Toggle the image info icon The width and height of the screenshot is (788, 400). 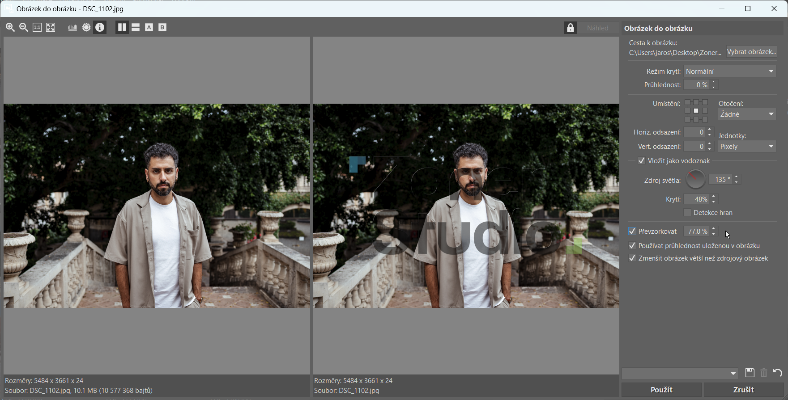click(x=100, y=27)
